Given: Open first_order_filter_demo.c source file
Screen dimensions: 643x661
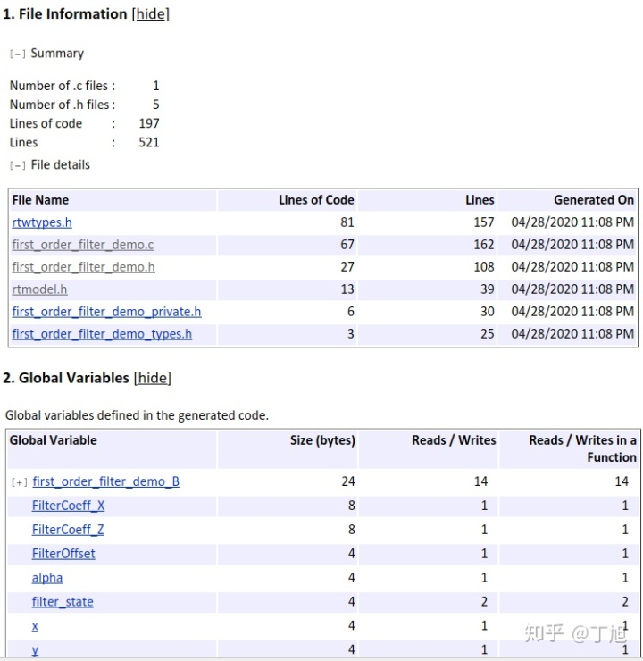Looking at the screenshot, I should [83, 245].
